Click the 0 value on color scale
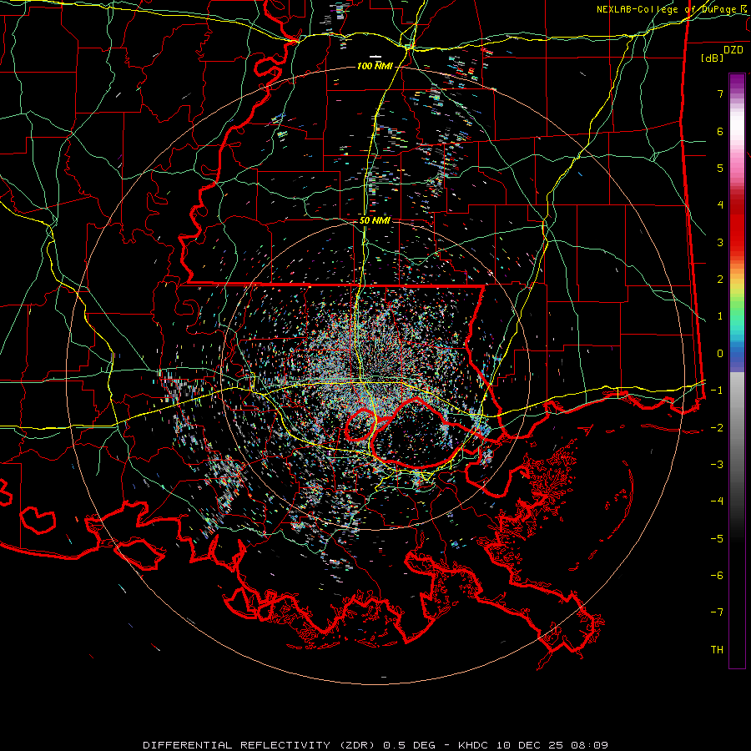The width and height of the screenshot is (751, 751). point(720,354)
